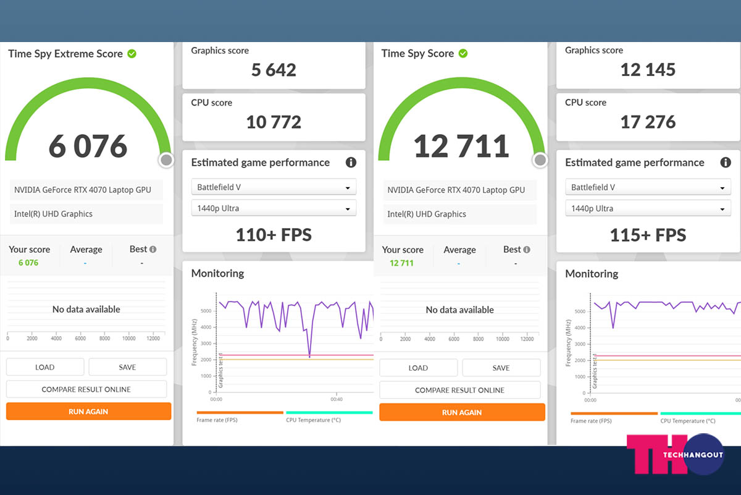Open info icon in left Estimated game performance
The width and height of the screenshot is (741, 495).
(351, 163)
